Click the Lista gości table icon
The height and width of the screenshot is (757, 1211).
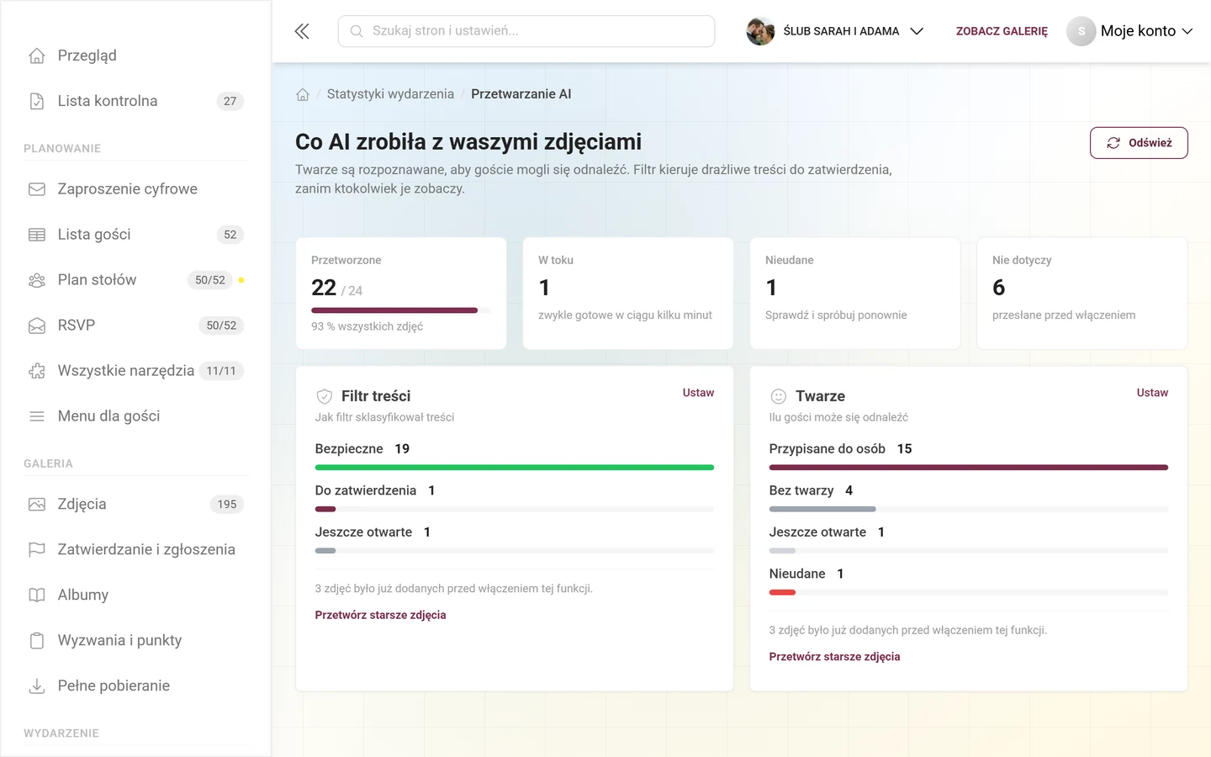point(37,235)
